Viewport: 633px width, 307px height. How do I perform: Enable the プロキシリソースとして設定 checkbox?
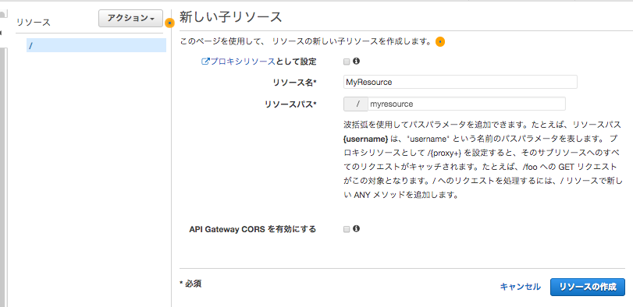pyautogui.click(x=346, y=62)
